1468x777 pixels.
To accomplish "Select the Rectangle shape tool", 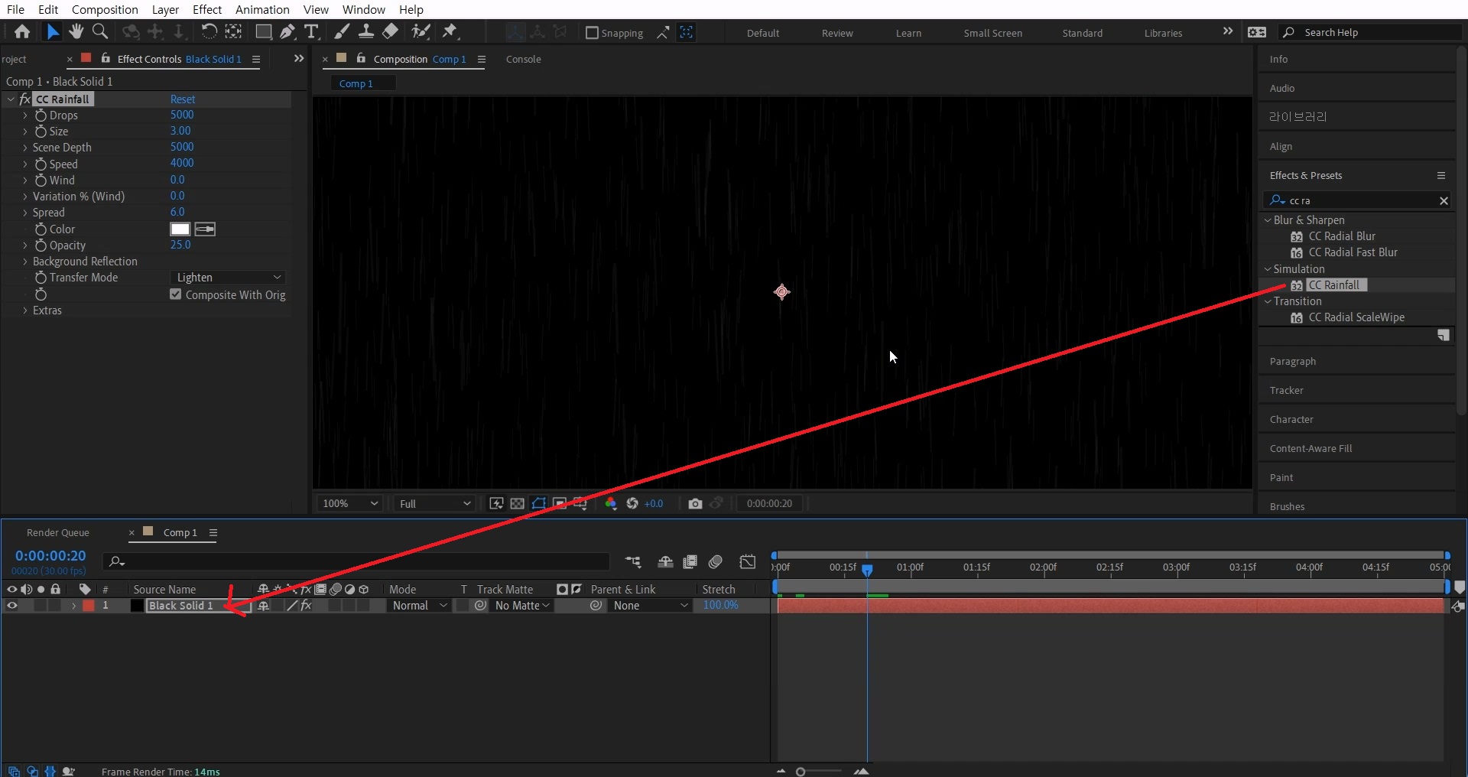I will point(263,32).
